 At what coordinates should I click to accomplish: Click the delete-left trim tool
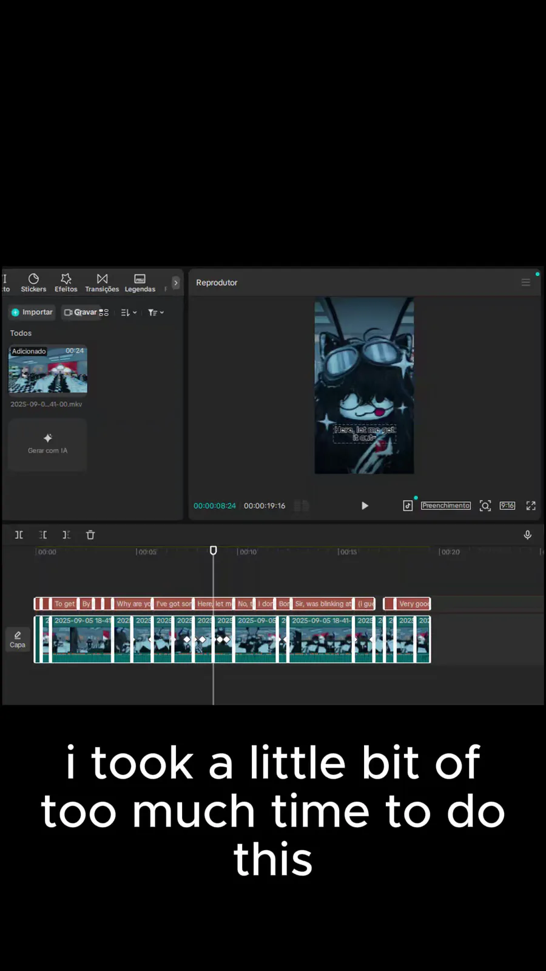(43, 535)
